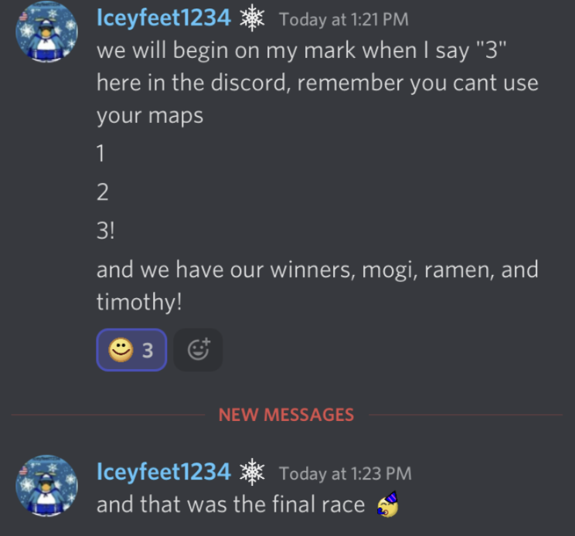Click the message line containing only 2

[103, 192]
